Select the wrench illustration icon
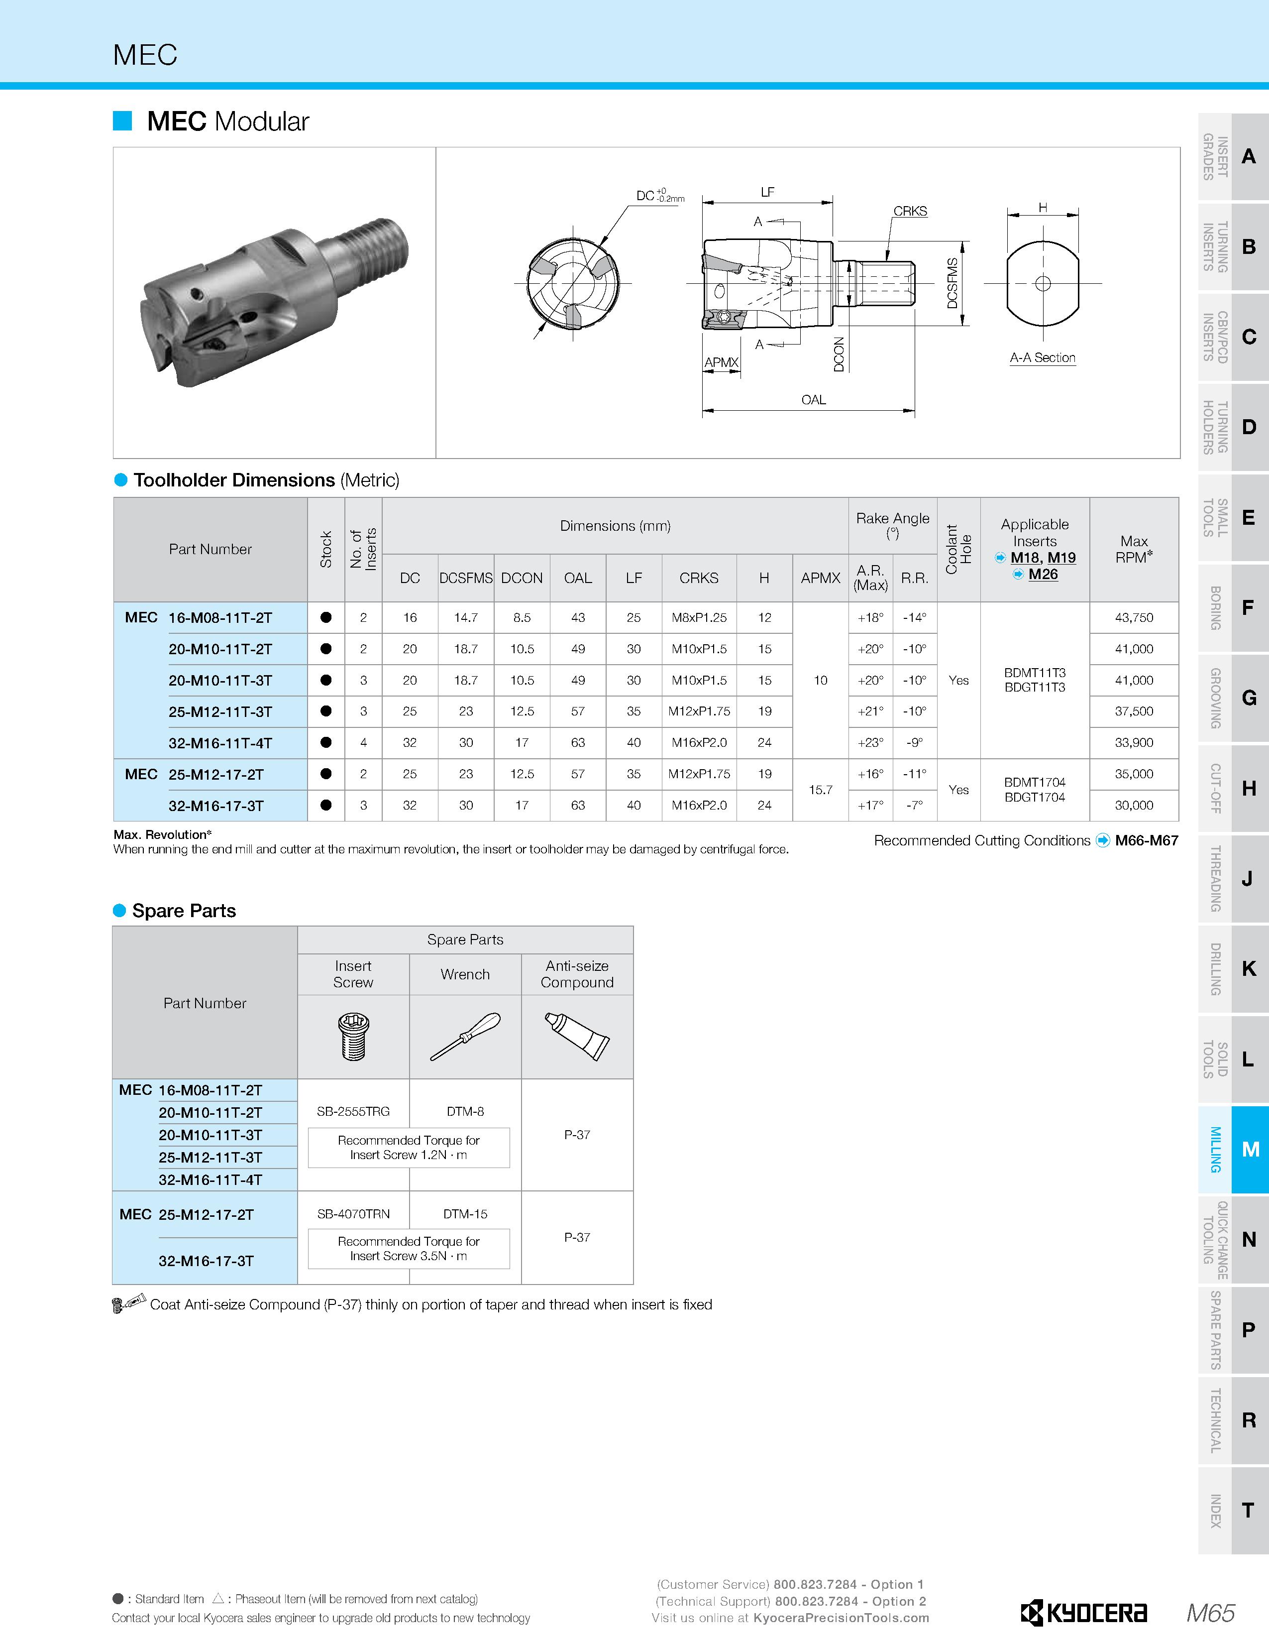Screen dimensions: 1269x1643 pyautogui.click(x=465, y=1037)
